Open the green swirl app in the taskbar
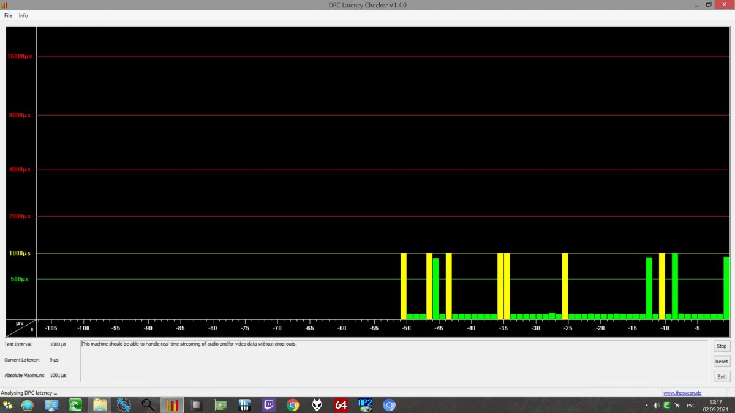The image size is (735, 413). 76,405
